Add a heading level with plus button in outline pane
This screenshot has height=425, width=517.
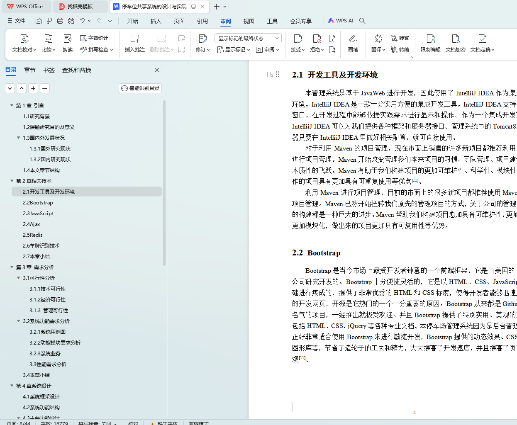click(33, 88)
